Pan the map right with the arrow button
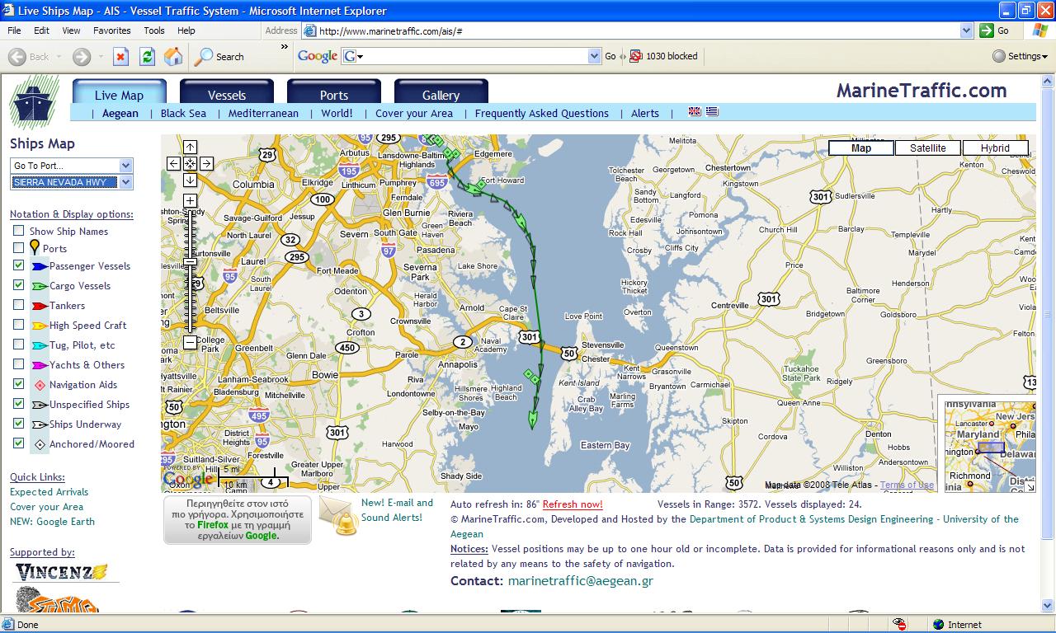 (x=206, y=164)
